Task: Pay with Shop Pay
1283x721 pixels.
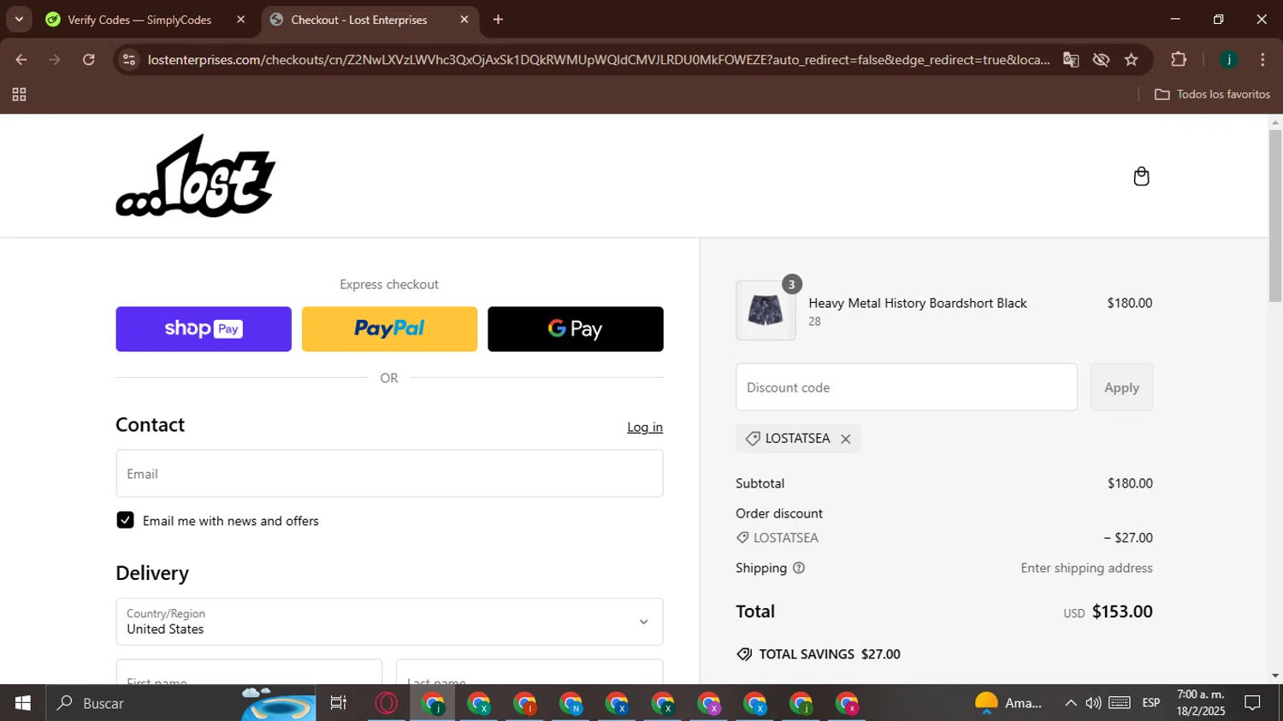Action: (x=204, y=329)
